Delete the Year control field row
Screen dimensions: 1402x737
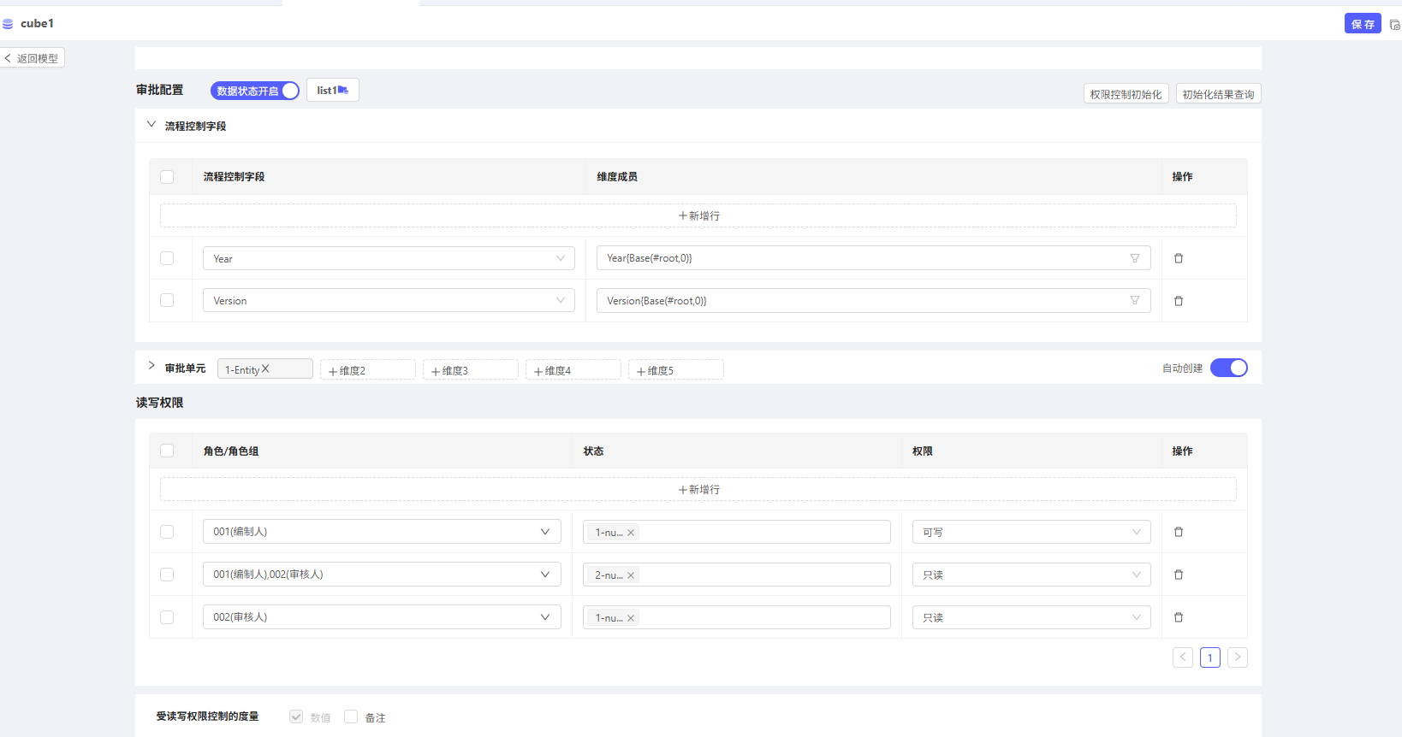[x=1178, y=258]
